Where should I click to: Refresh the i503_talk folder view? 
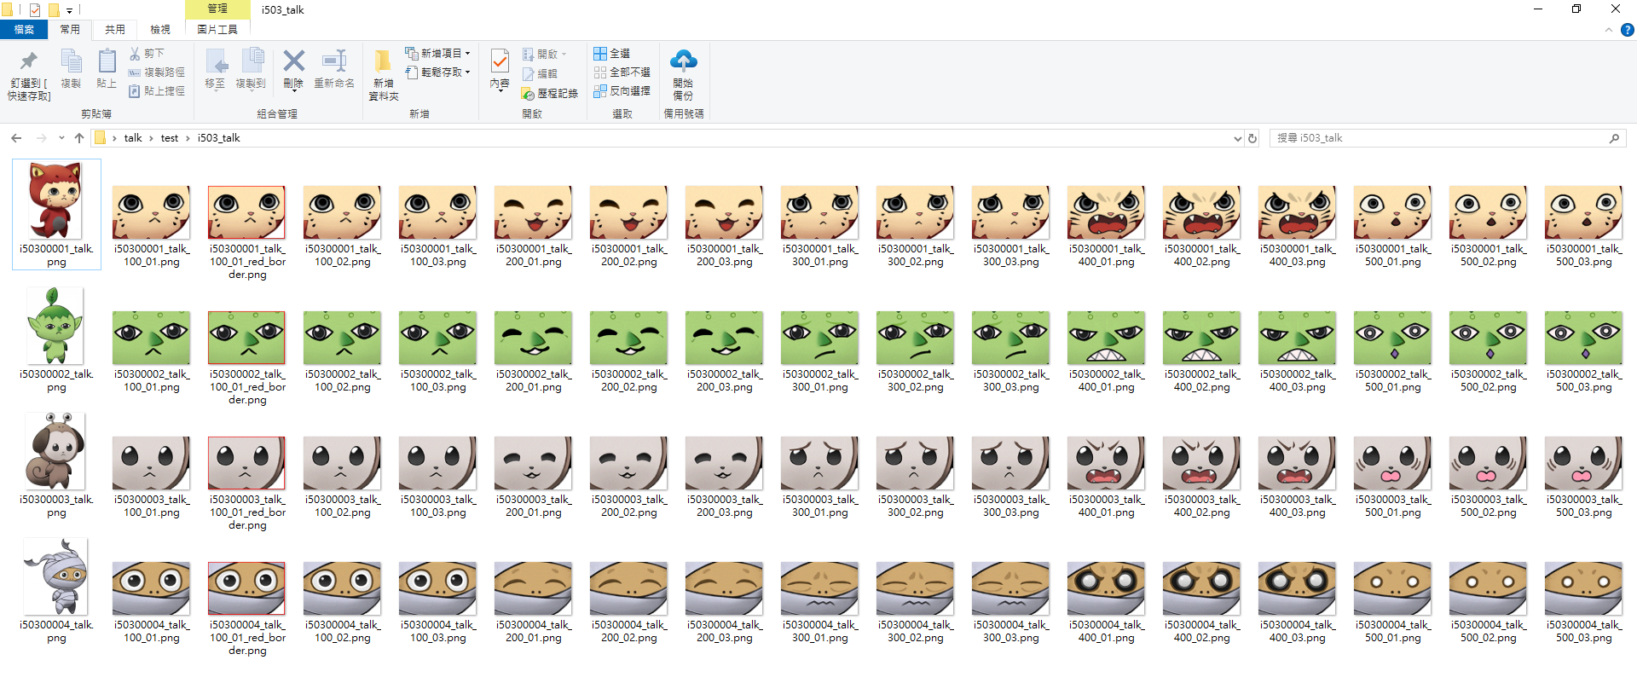pos(1252,138)
